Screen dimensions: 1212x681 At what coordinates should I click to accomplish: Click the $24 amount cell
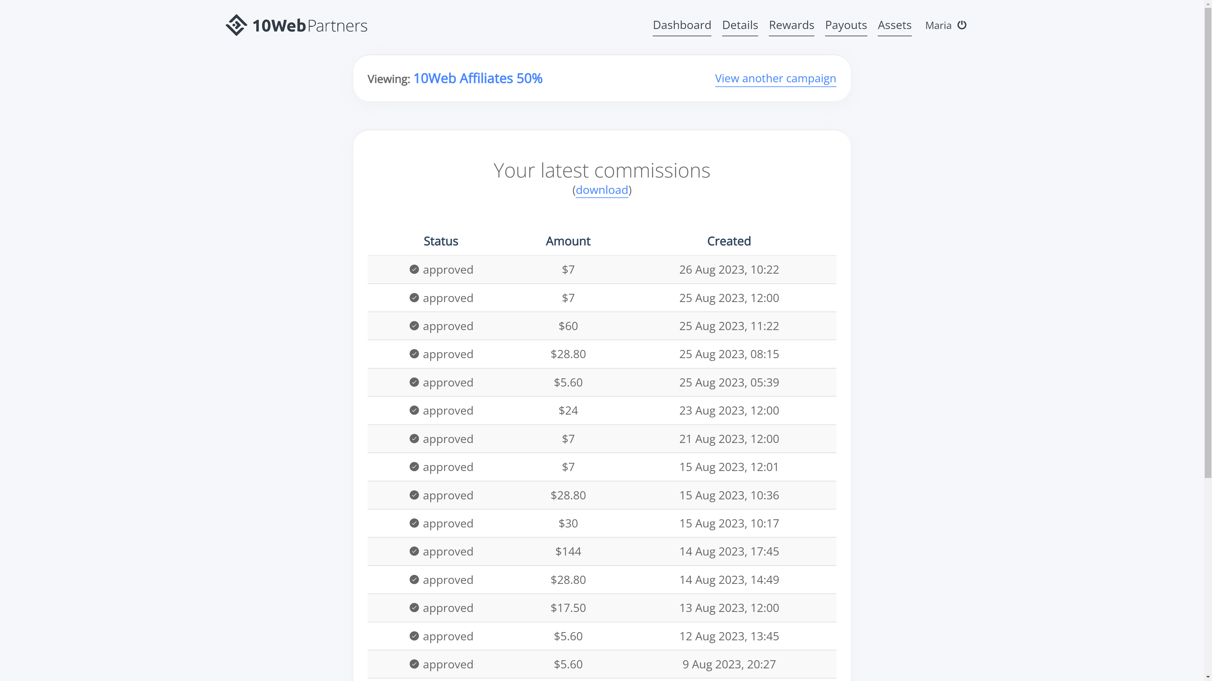[x=568, y=411]
